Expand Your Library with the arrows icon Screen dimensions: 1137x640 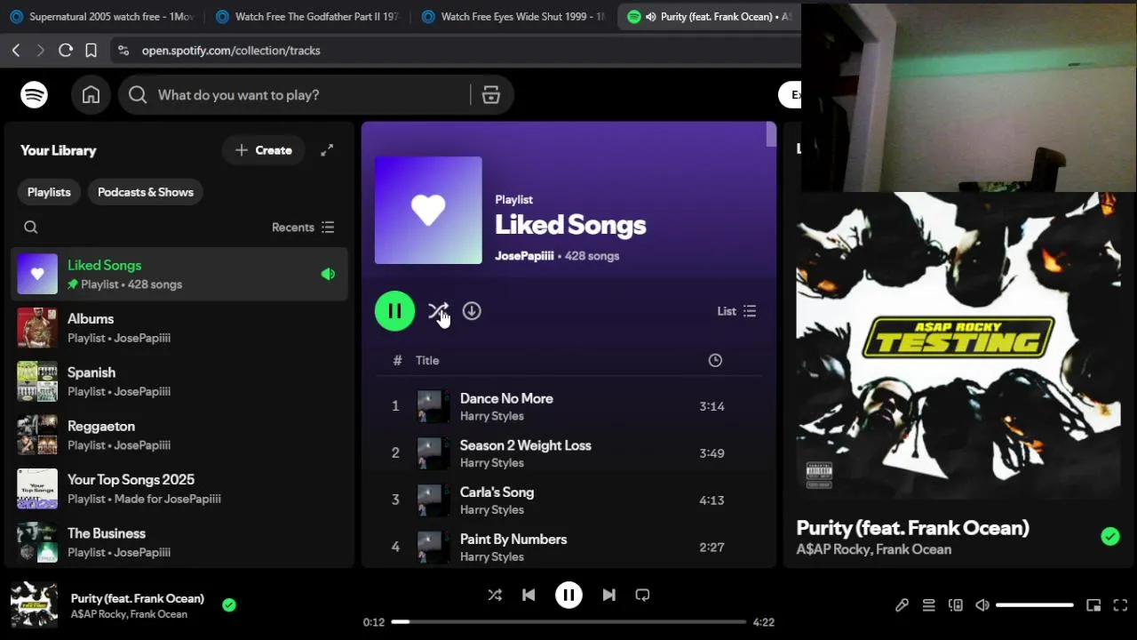click(x=327, y=150)
